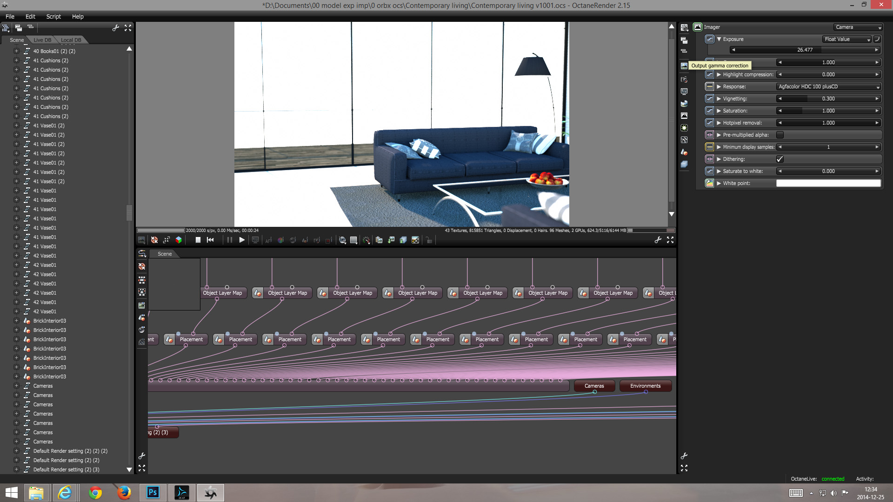Click the restart render button
Screen dimensions: 893x502
point(210,240)
